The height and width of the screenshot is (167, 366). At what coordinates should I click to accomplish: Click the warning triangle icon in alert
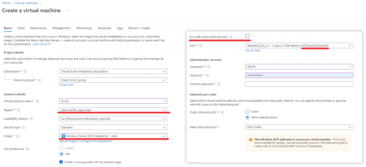point(251,139)
